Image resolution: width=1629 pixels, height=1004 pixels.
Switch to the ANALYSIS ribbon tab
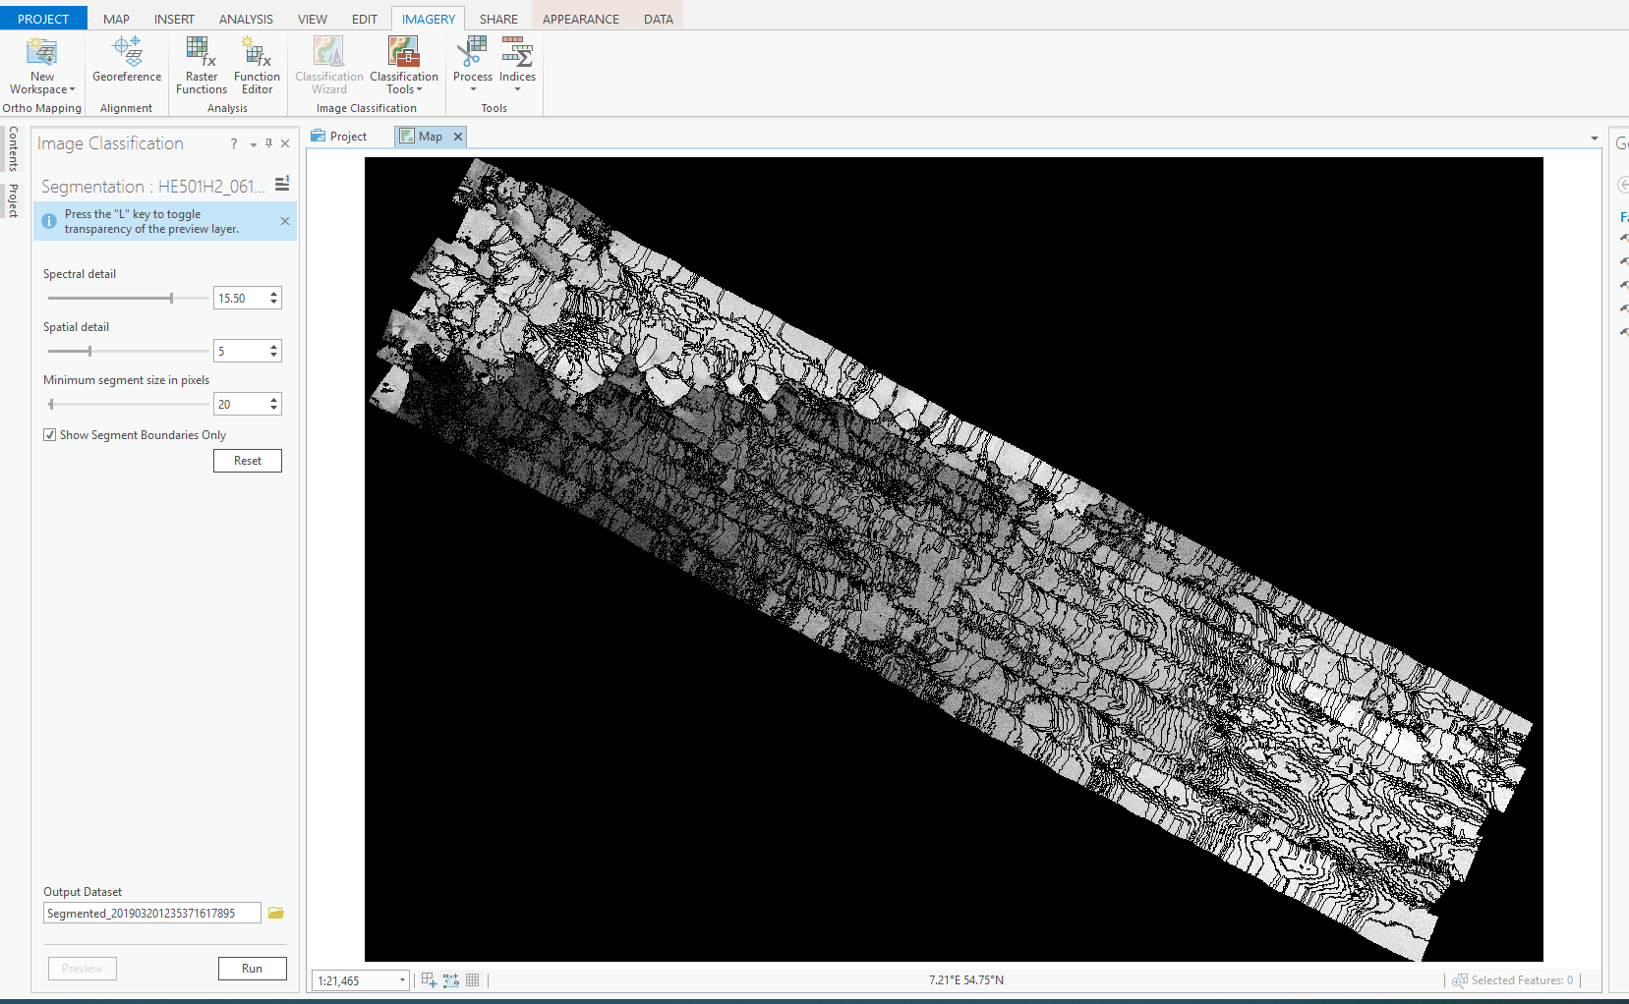pyautogui.click(x=246, y=19)
